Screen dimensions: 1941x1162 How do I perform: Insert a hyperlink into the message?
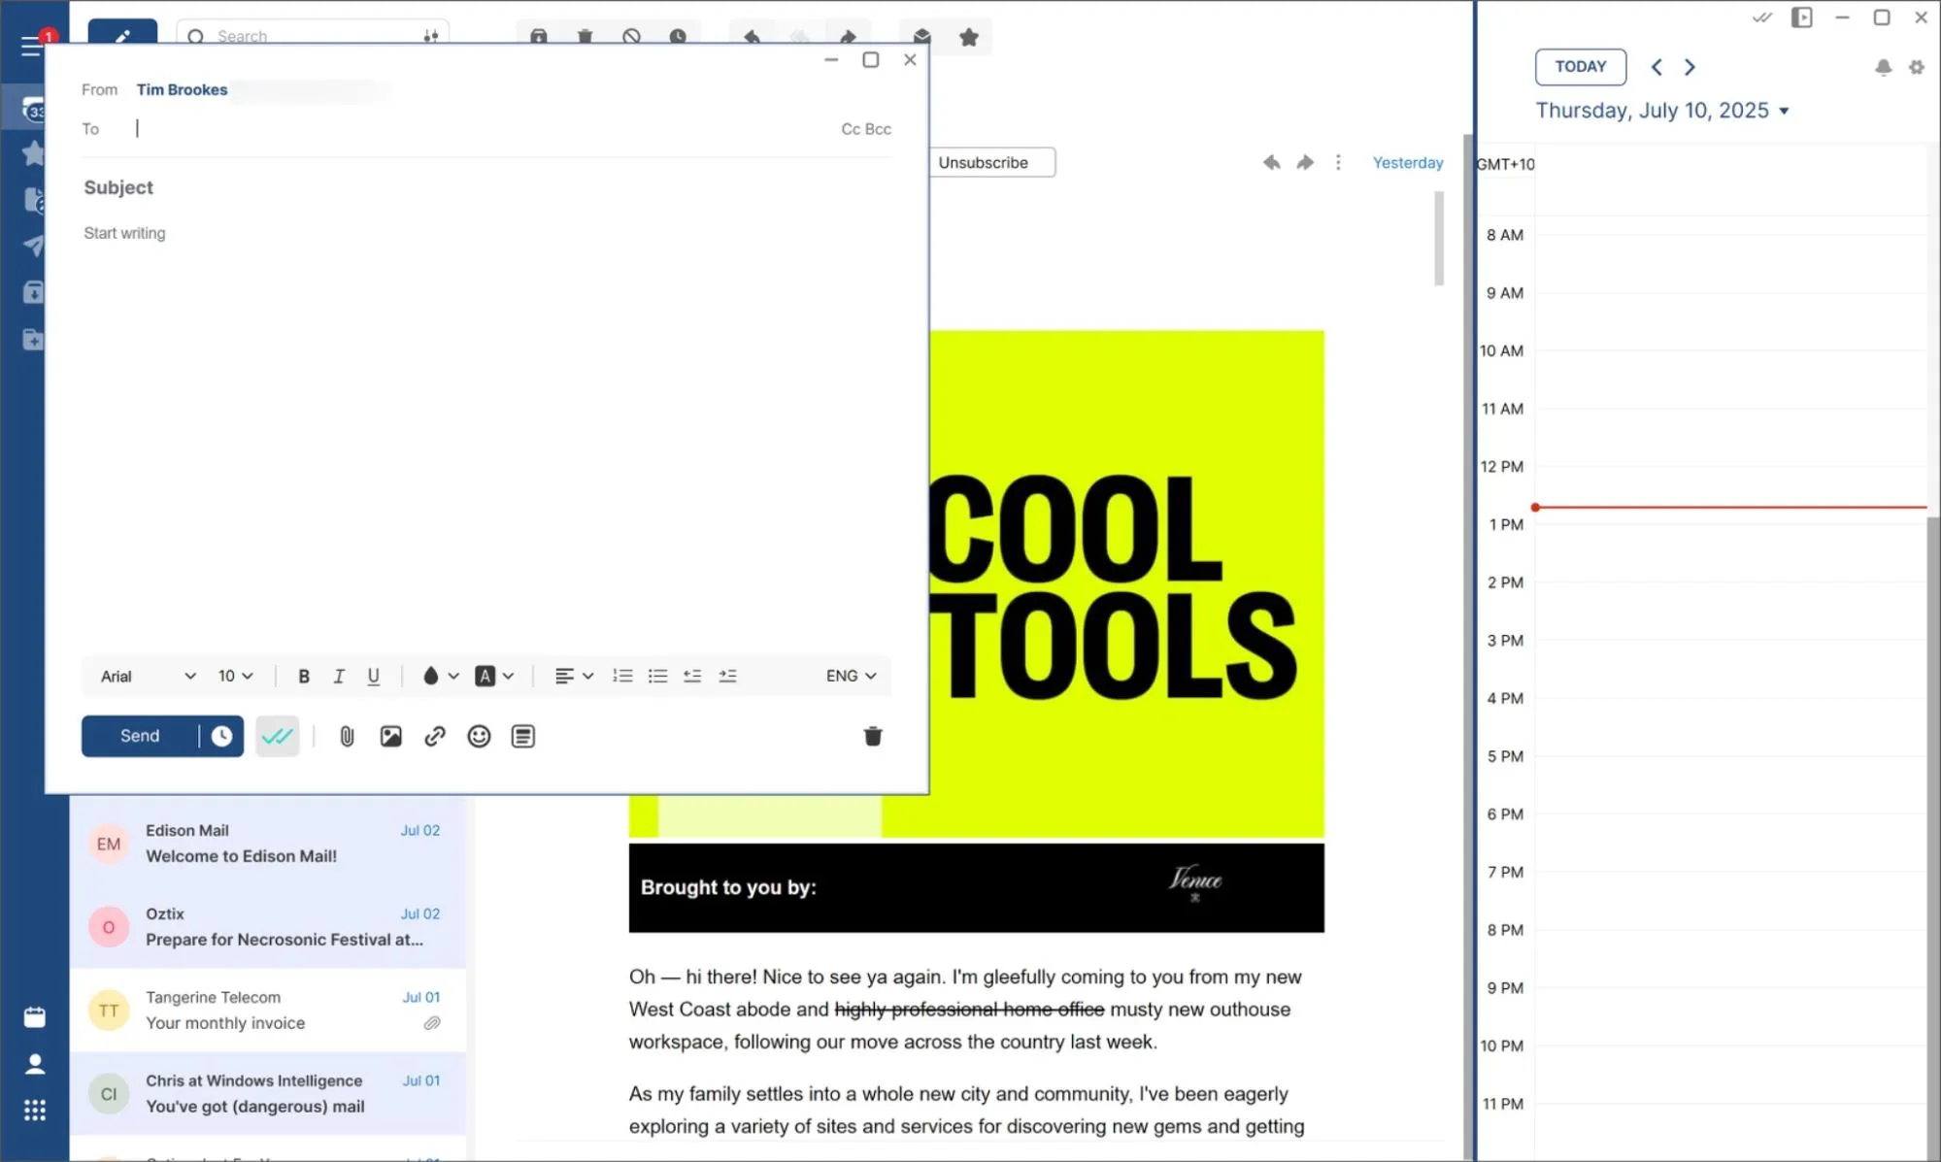(x=434, y=736)
